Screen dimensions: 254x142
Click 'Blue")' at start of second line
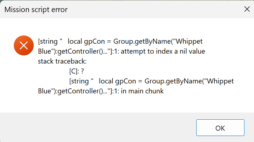coord(47,51)
